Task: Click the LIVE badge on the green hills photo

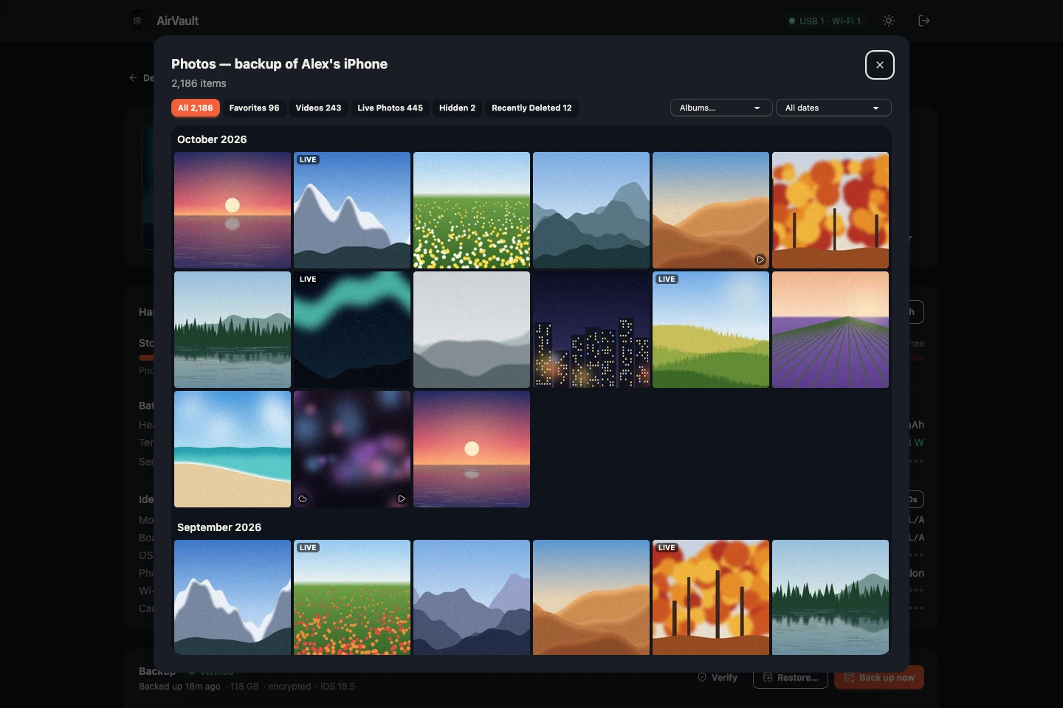Action: click(667, 279)
